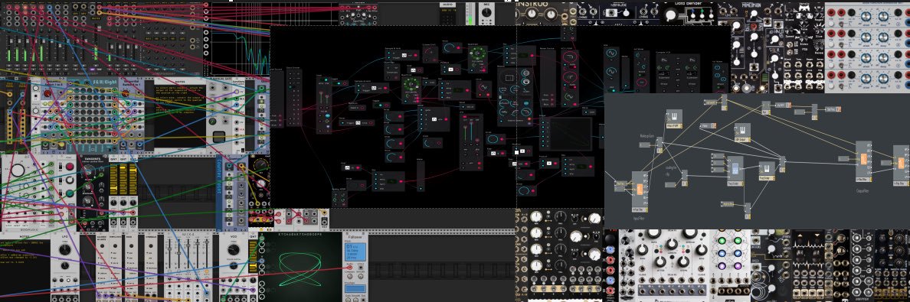This screenshot has height=302, width=910.
Task: Click the blue-highlighted node in the grey graph
Action: (735, 170)
